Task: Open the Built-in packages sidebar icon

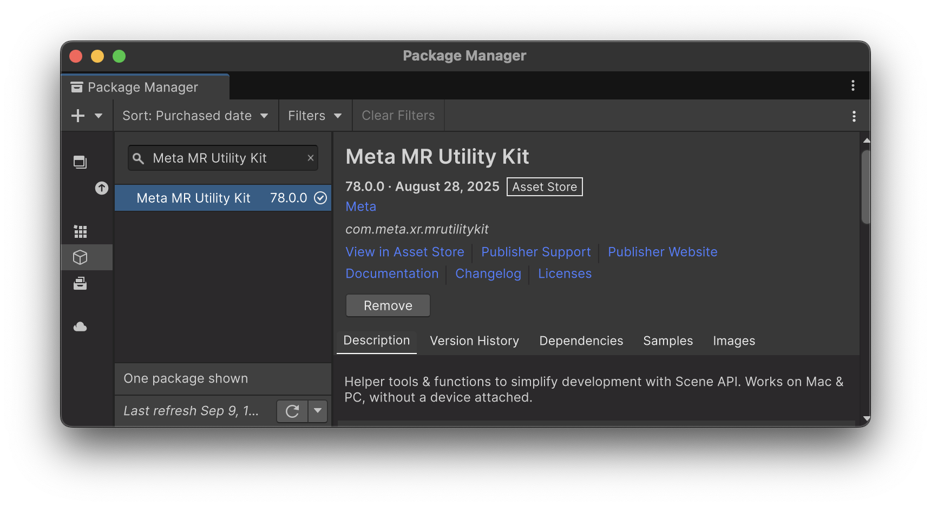Action: point(80,284)
